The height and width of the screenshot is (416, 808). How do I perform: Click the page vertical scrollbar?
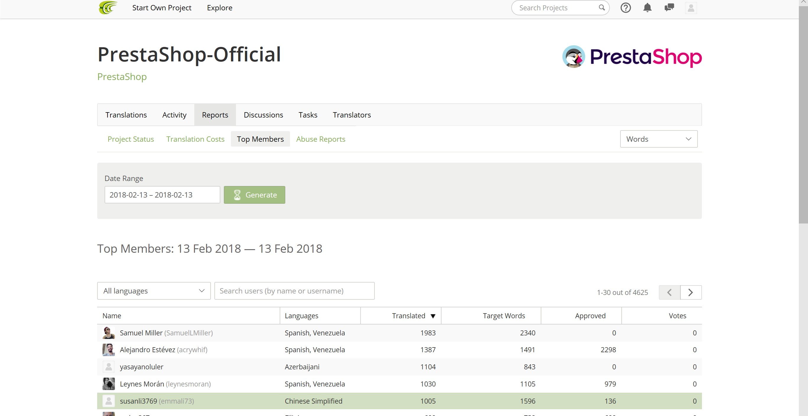(803, 115)
